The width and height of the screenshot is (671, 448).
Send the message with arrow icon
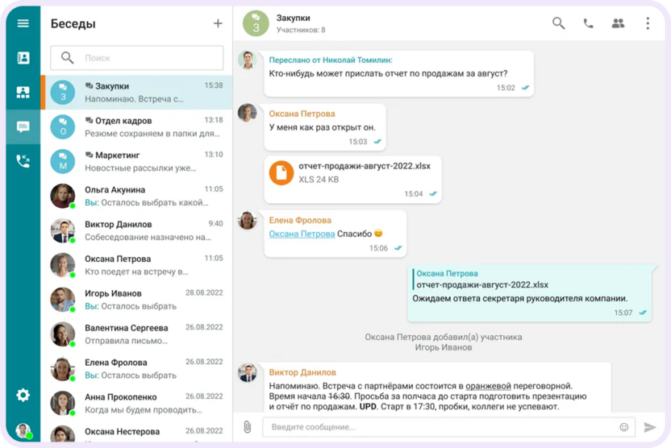[650, 426]
